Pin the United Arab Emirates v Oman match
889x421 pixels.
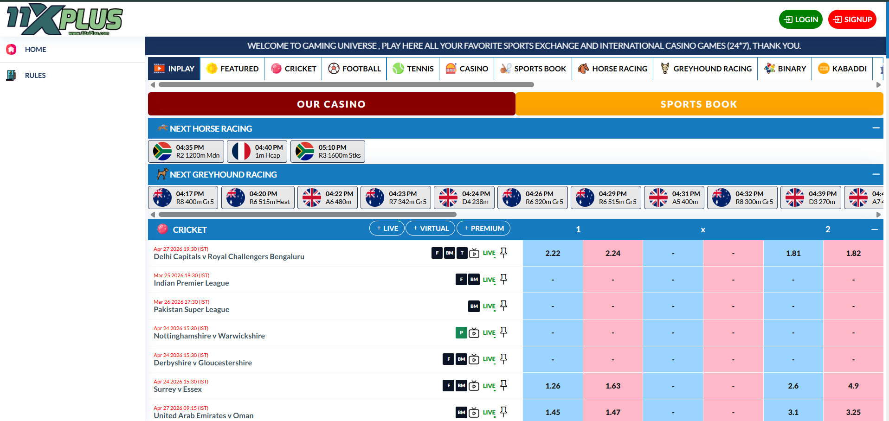click(504, 411)
